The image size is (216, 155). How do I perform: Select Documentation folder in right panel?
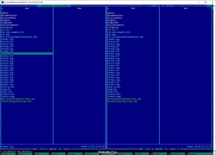click(x=115, y=15)
